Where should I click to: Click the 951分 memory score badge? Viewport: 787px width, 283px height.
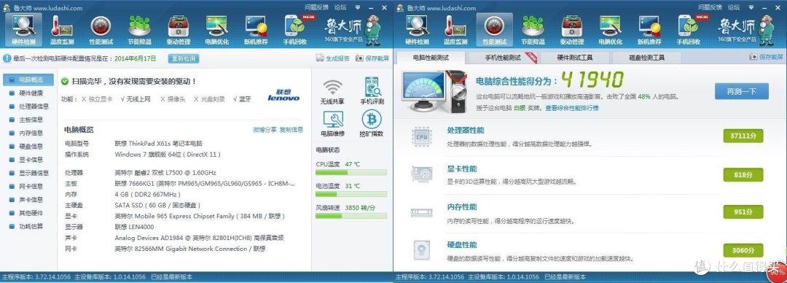tap(743, 212)
